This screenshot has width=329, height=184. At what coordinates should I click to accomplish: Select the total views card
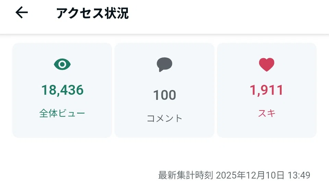[x=62, y=90]
